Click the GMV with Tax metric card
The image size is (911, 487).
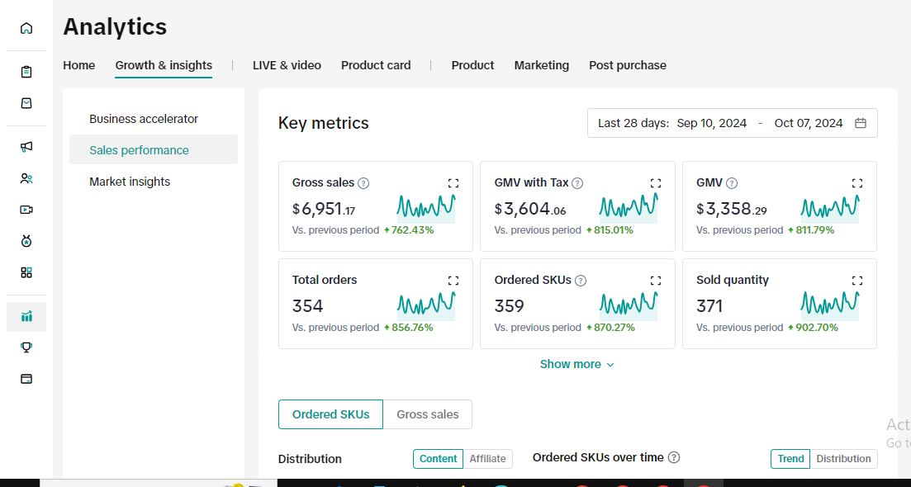(577, 206)
